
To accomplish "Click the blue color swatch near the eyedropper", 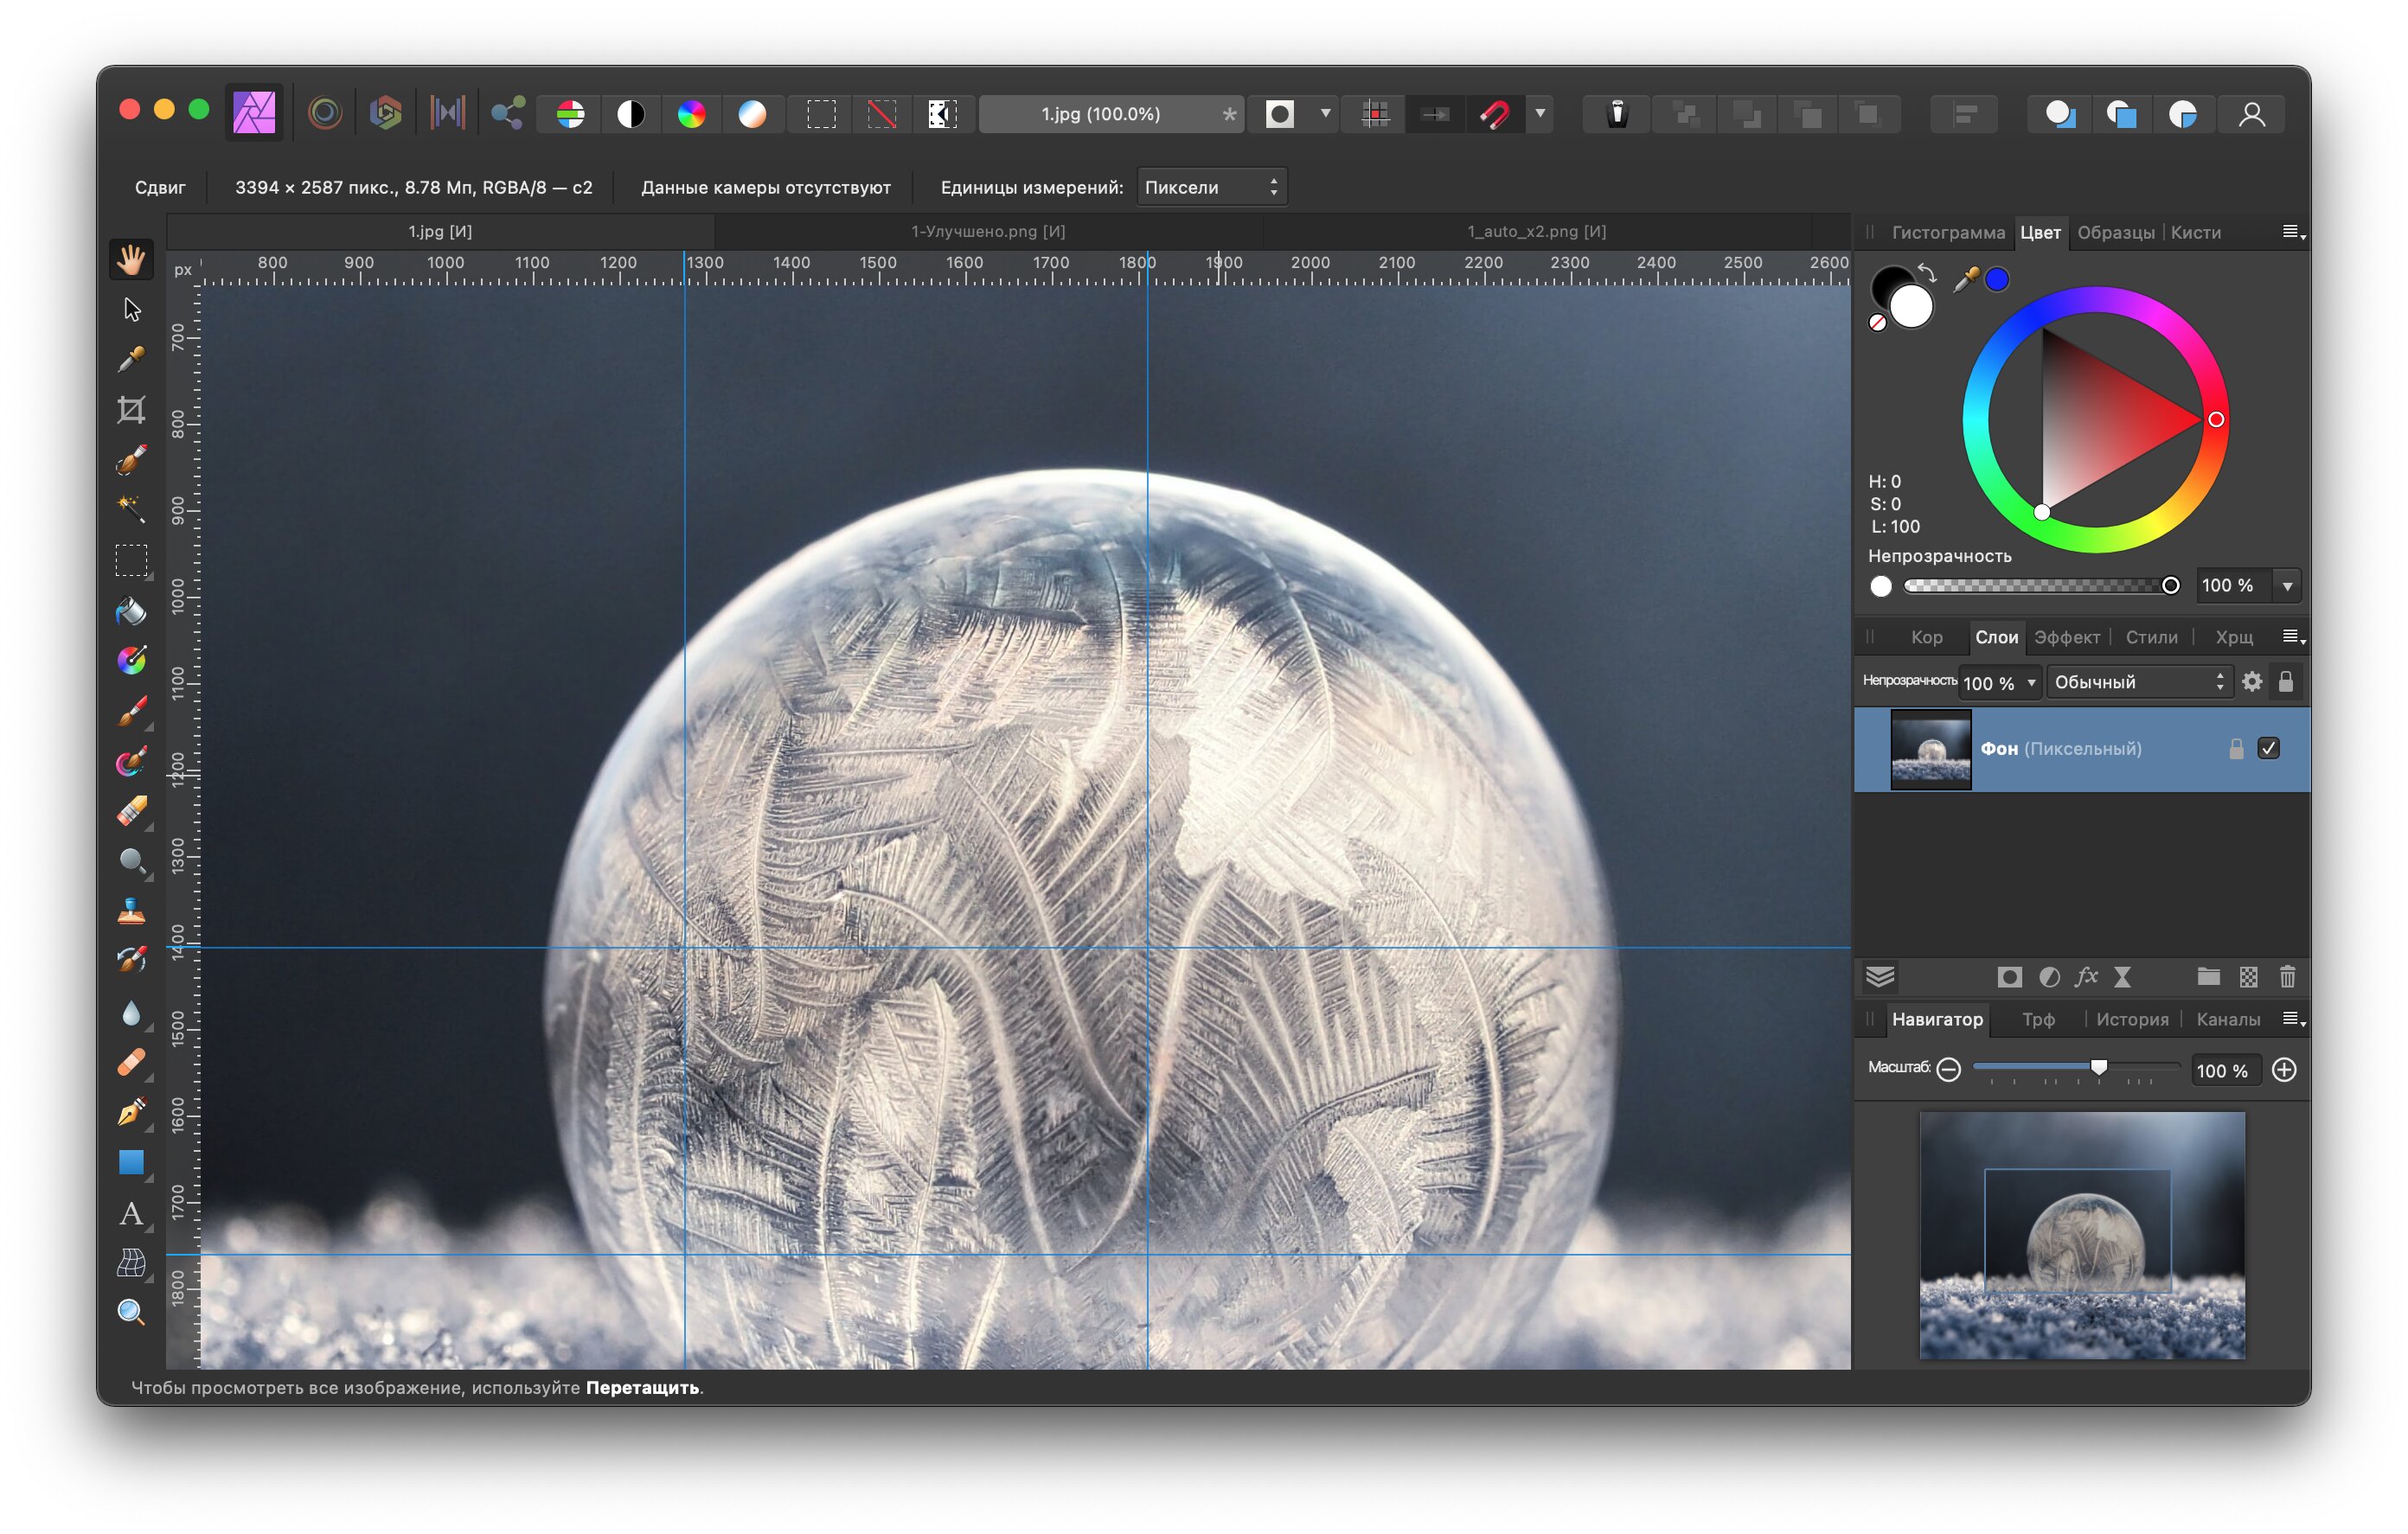I will (1997, 280).
